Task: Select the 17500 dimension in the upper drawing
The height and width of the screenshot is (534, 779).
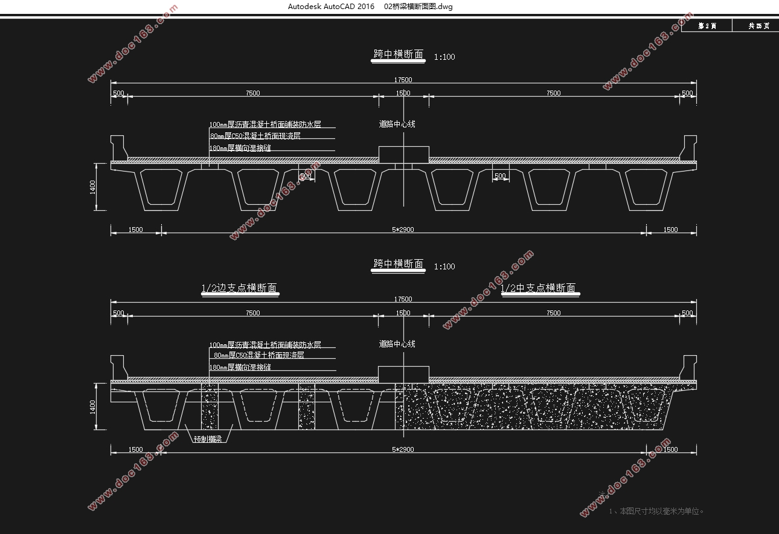Action: 403,80
